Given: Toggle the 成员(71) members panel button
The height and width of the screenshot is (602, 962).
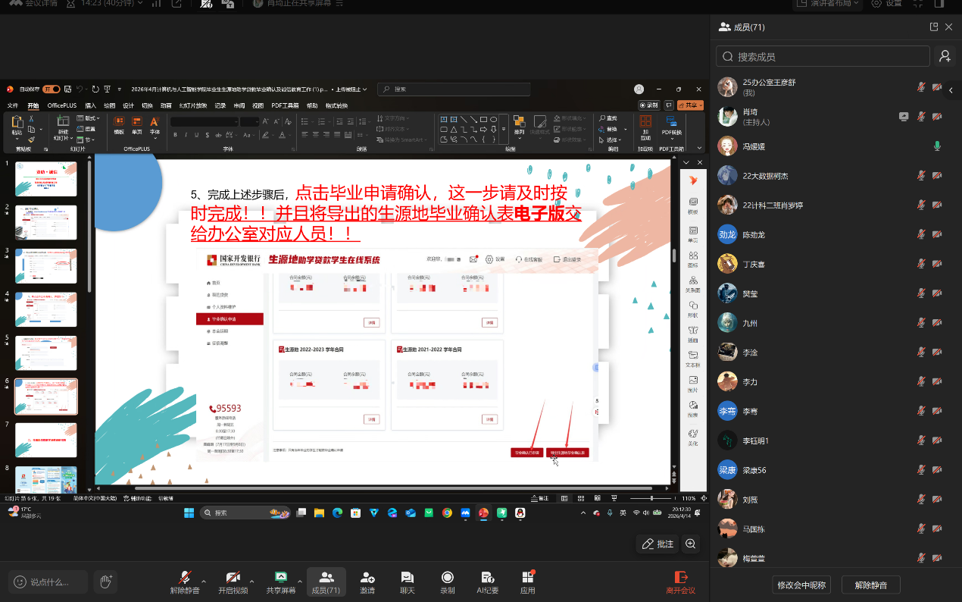Looking at the screenshot, I should (x=326, y=582).
